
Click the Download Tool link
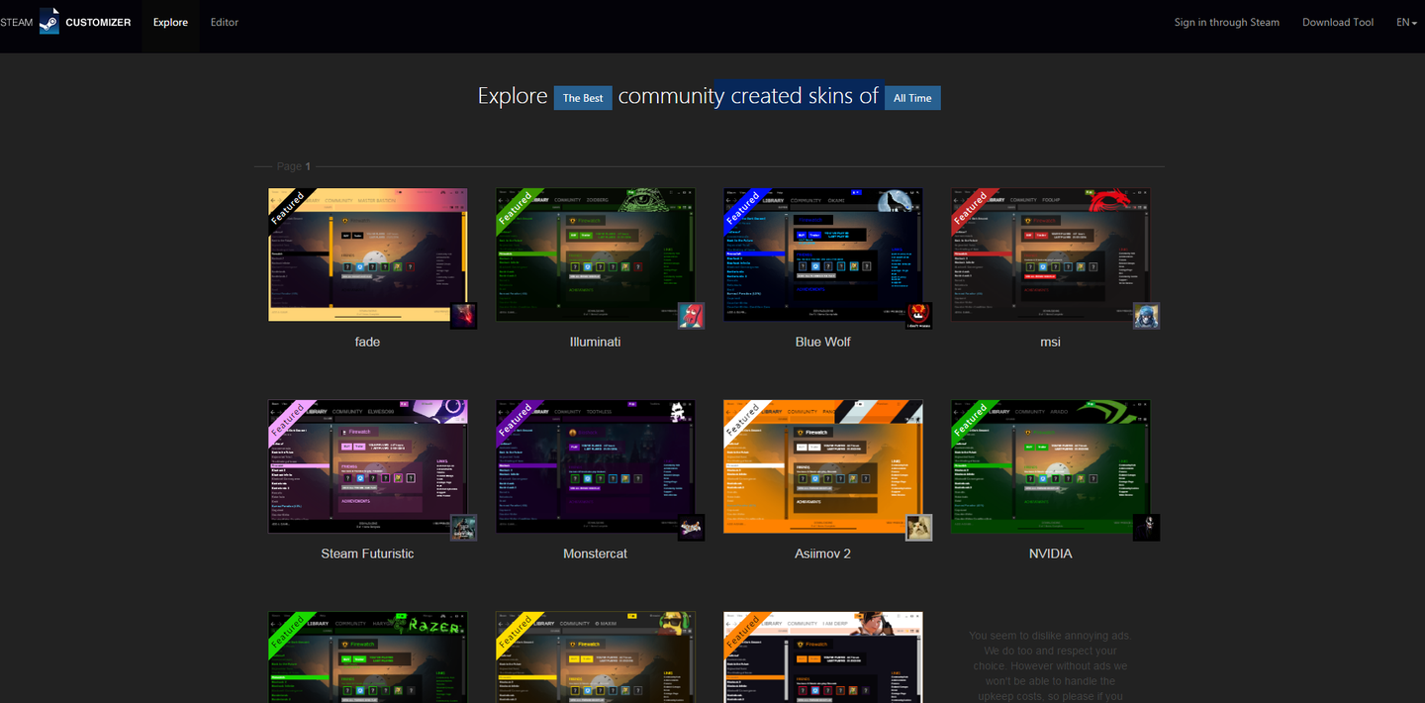pos(1338,22)
